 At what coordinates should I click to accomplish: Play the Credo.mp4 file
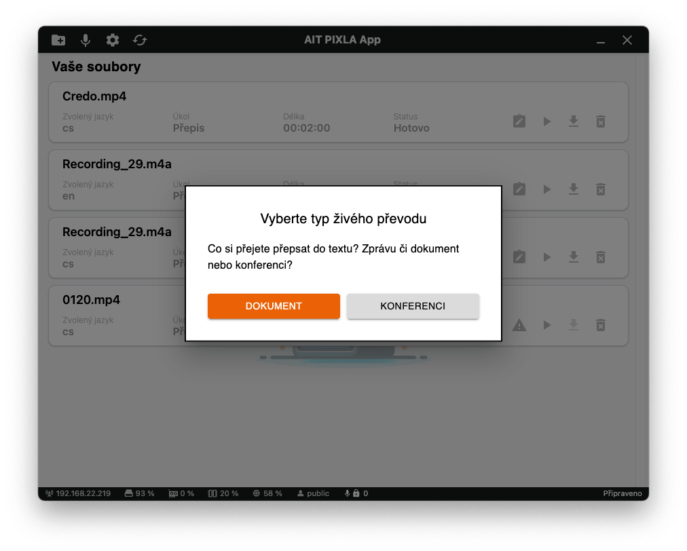click(546, 121)
